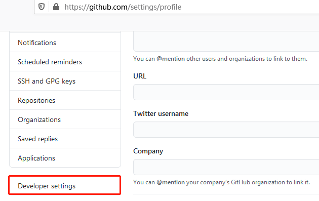Select Applications in the sidebar
Image resolution: width=319 pixels, height=201 pixels.
pos(65,158)
